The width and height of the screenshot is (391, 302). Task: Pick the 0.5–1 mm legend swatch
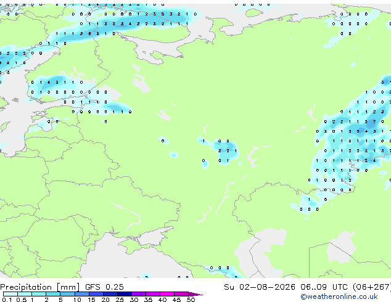coord(25,294)
